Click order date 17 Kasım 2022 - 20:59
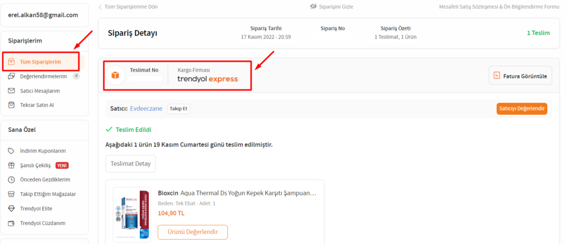This screenshot has width=566, height=244. click(266, 37)
